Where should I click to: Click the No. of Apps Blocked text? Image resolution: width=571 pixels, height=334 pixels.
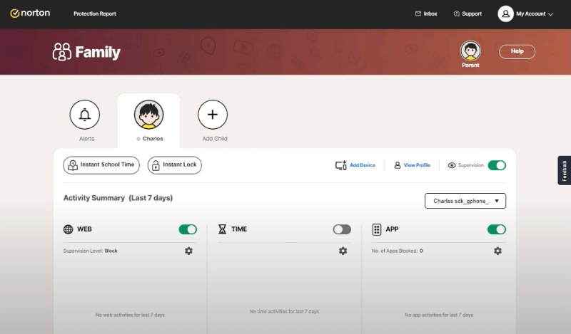397,251
